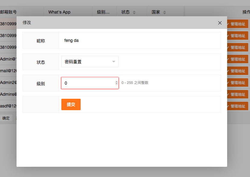Select 管理地址 on the Admin@ row

coord(238,59)
